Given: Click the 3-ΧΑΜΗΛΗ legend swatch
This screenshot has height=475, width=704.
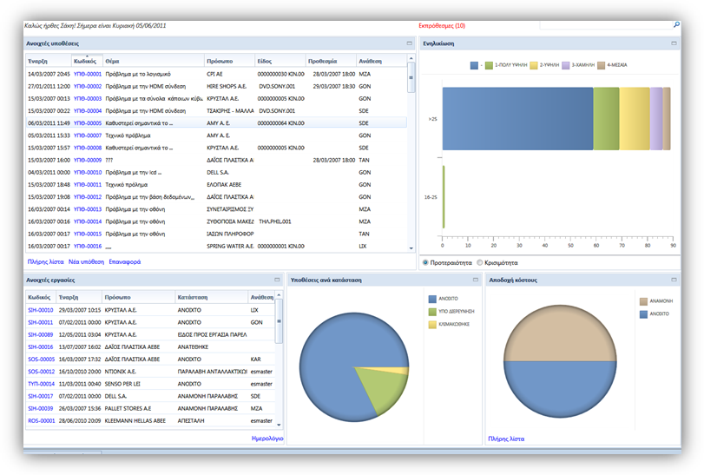Looking at the screenshot, I should [x=566, y=65].
